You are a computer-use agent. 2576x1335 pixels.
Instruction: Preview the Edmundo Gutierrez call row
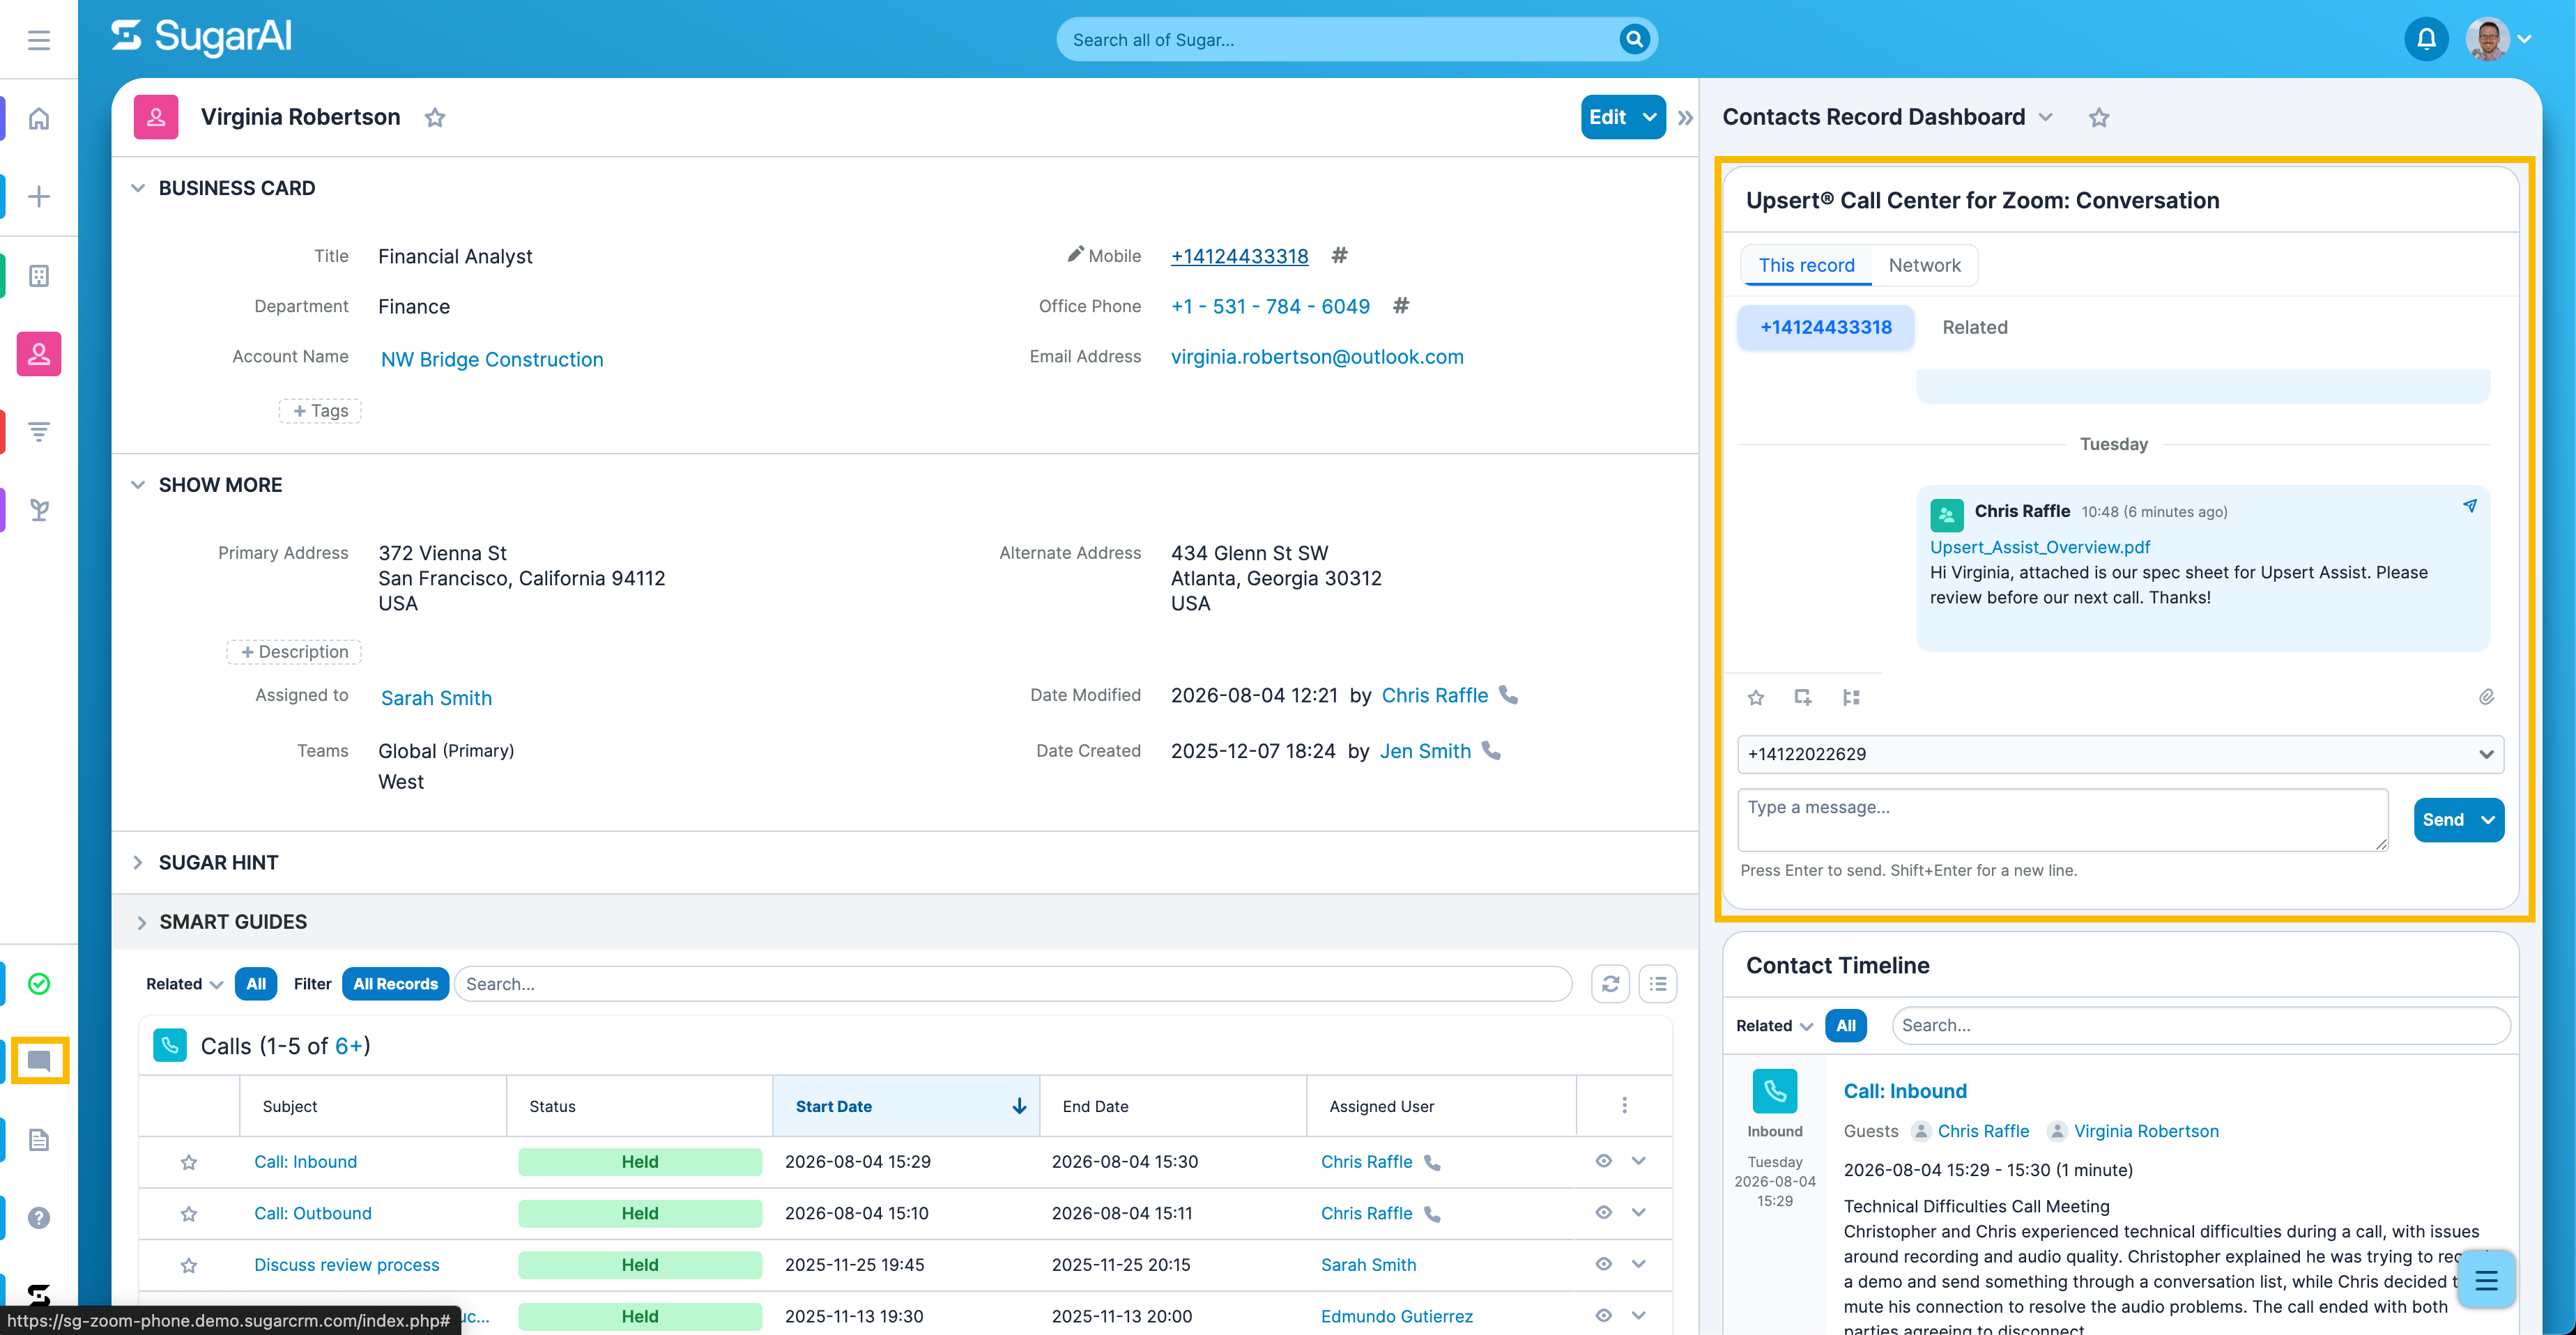pyautogui.click(x=1604, y=1316)
